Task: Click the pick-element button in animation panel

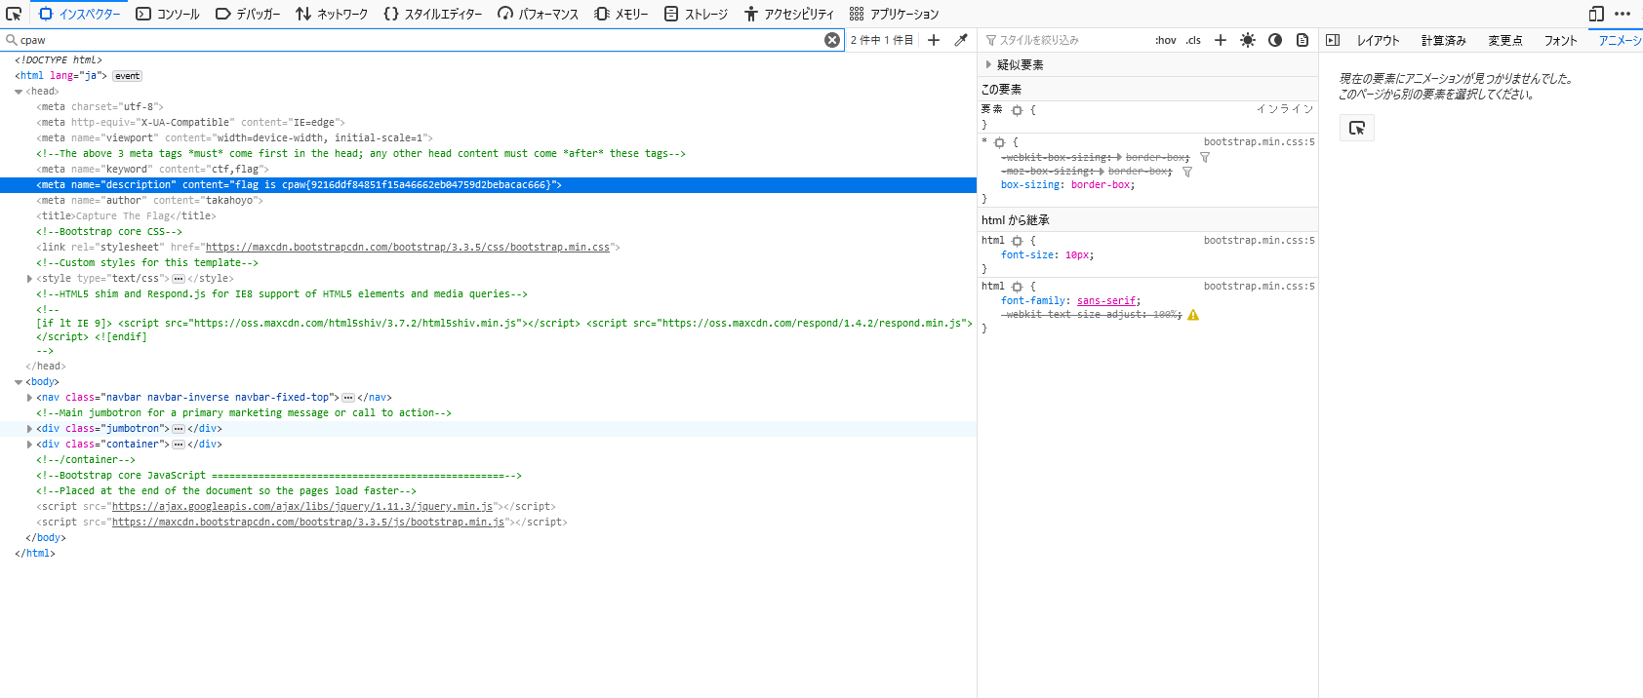Action: (x=1357, y=128)
